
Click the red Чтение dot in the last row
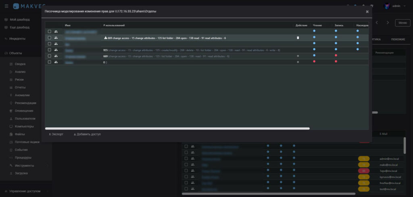pos(314,62)
